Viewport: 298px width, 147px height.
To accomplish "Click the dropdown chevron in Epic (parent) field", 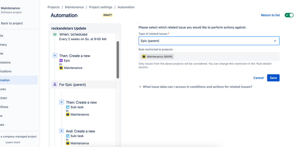I will click(275, 41).
